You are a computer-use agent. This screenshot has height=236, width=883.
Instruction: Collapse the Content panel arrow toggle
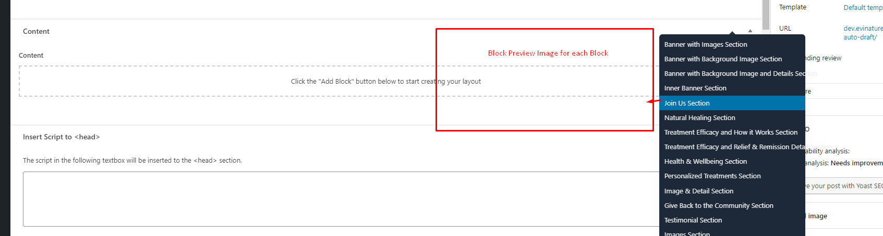750,31
